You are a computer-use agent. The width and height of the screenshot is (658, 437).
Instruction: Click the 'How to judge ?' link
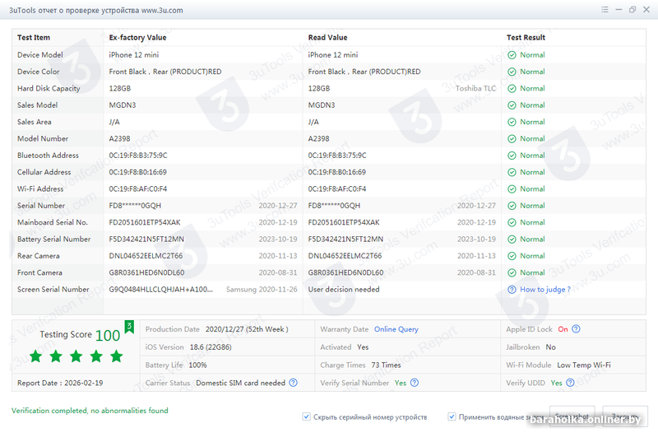pyautogui.click(x=544, y=290)
